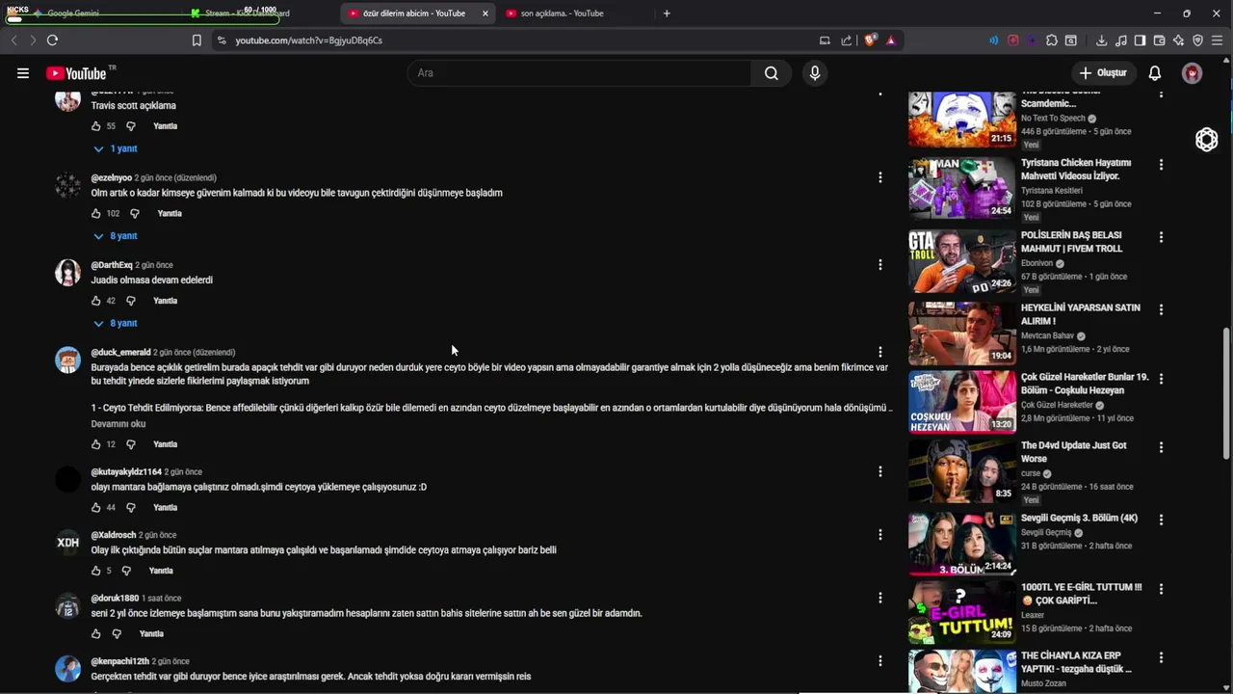Like @doruk1880's comment
1233x694 pixels.
[x=95, y=633]
